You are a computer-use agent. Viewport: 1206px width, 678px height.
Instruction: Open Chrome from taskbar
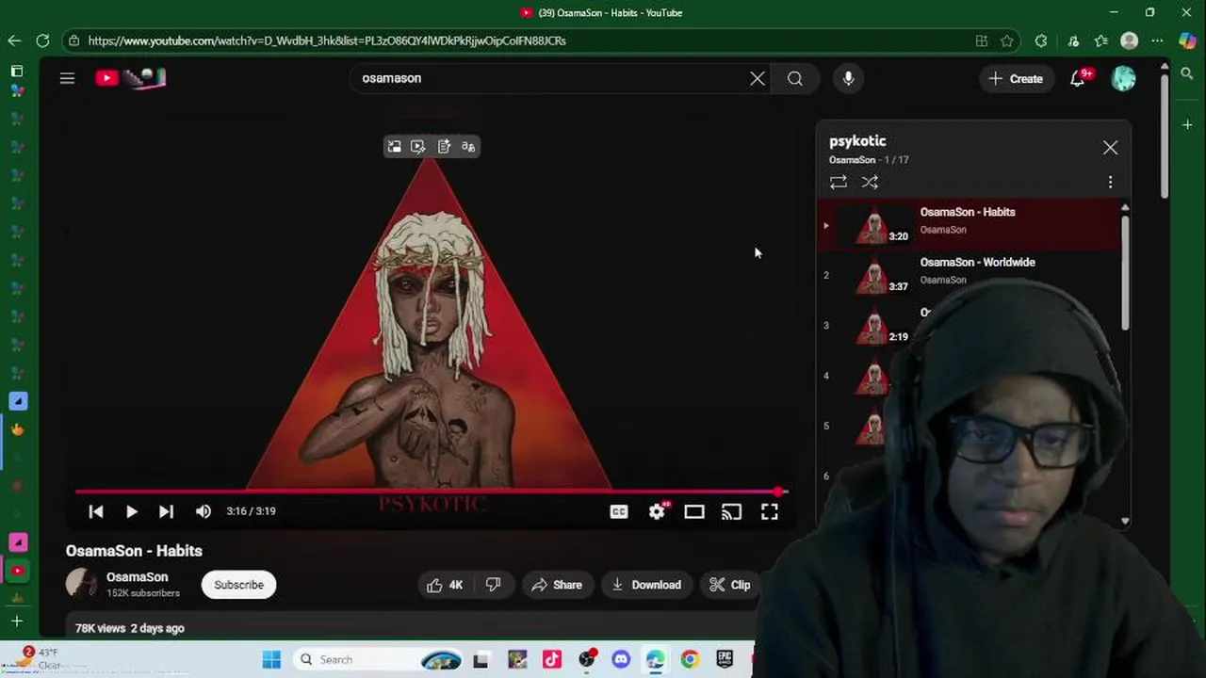click(x=690, y=659)
